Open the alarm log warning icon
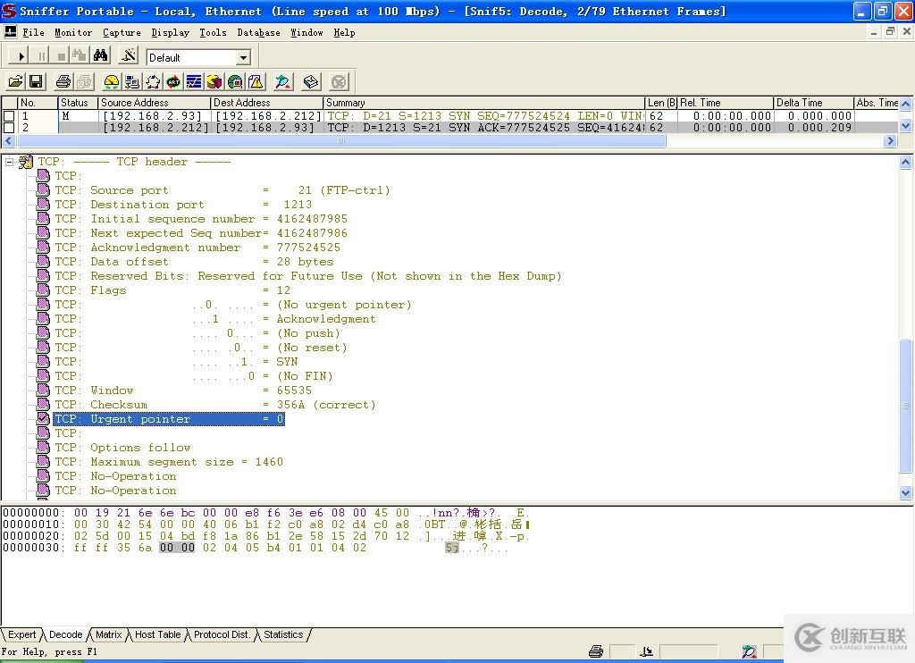Viewport: 915px width, 663px height. [256, 81]
